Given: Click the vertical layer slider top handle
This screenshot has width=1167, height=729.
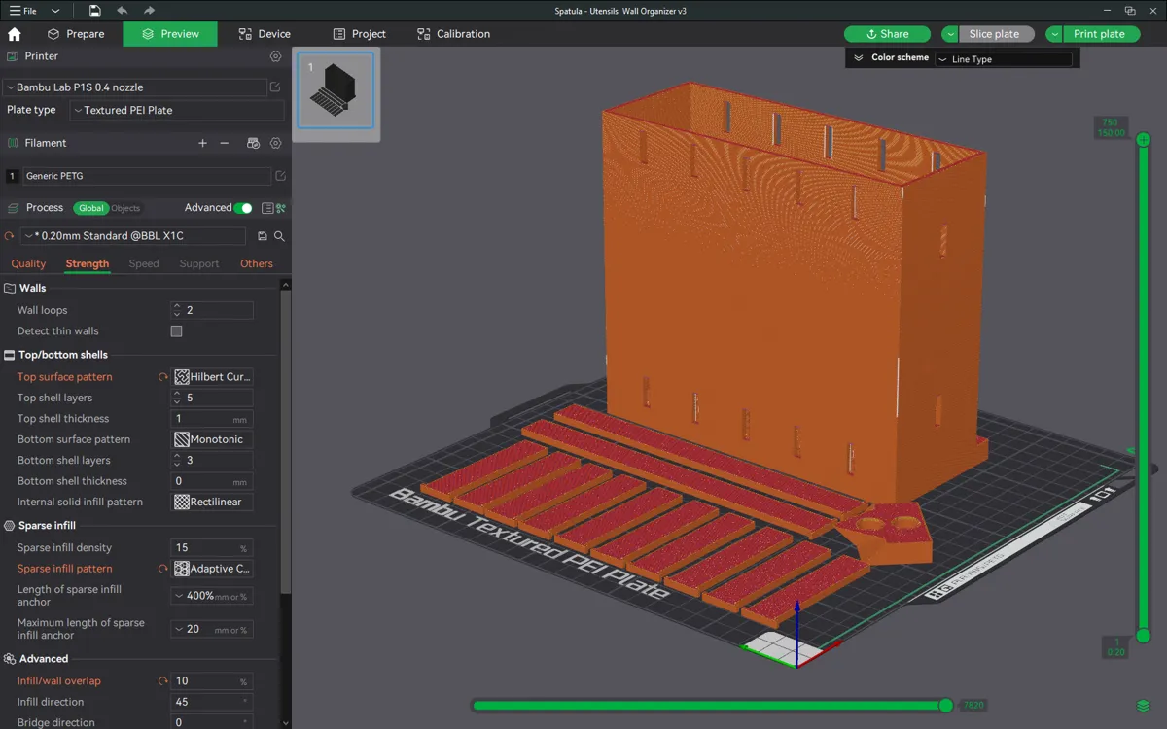Looking at the screenshot, I should tap(1144, 139).
